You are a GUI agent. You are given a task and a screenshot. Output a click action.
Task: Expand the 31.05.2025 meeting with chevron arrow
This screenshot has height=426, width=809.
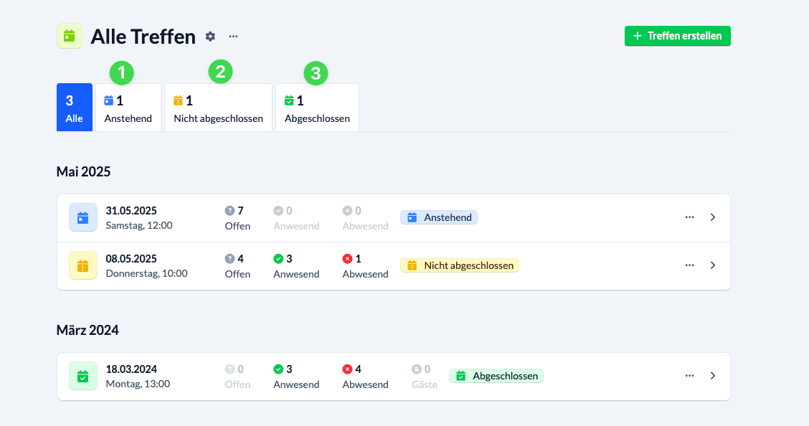(x=712, y=217)
